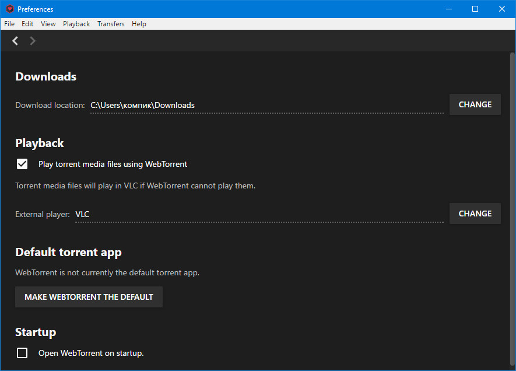Viewport: 516px width, 371px height.
Task: Open the File menu
Action: point(9,24)
